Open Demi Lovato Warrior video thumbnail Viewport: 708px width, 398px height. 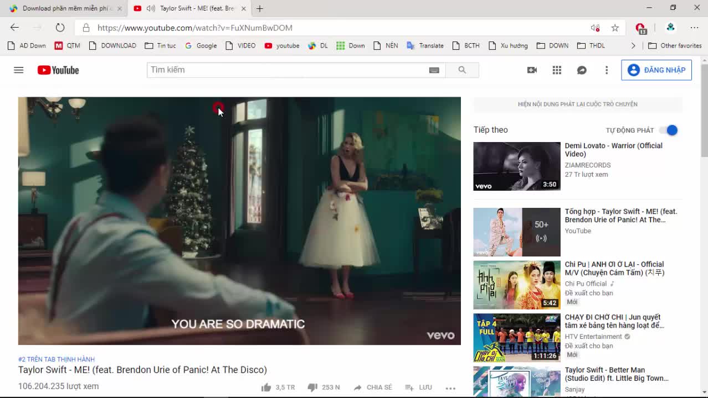click(517, 166)
